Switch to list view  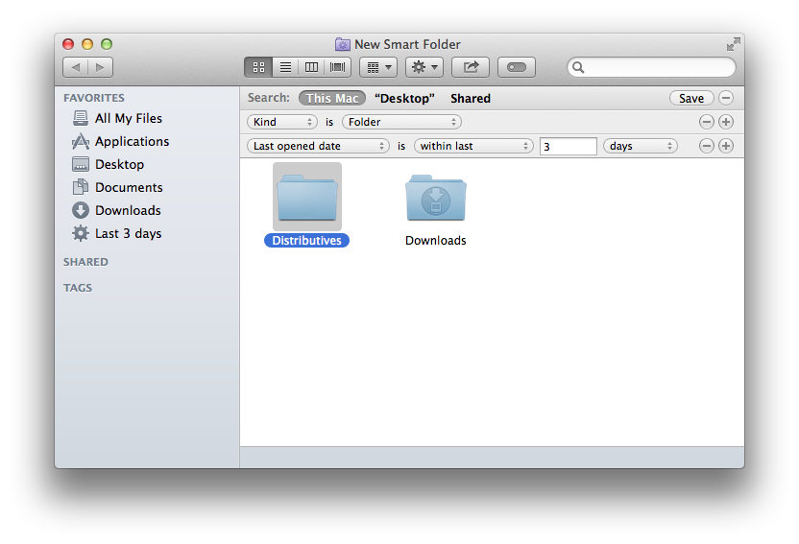285,67
